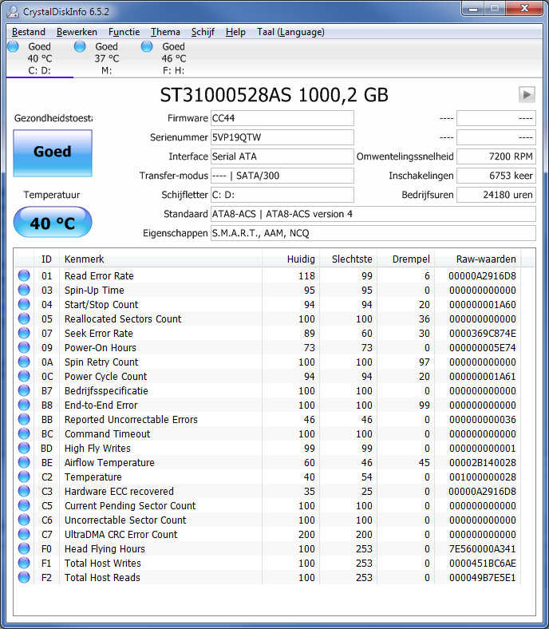The image size is (549, 629).
Task: Click the Inschakelingen value 6753 keer
Action: click(x=496, y=176)
